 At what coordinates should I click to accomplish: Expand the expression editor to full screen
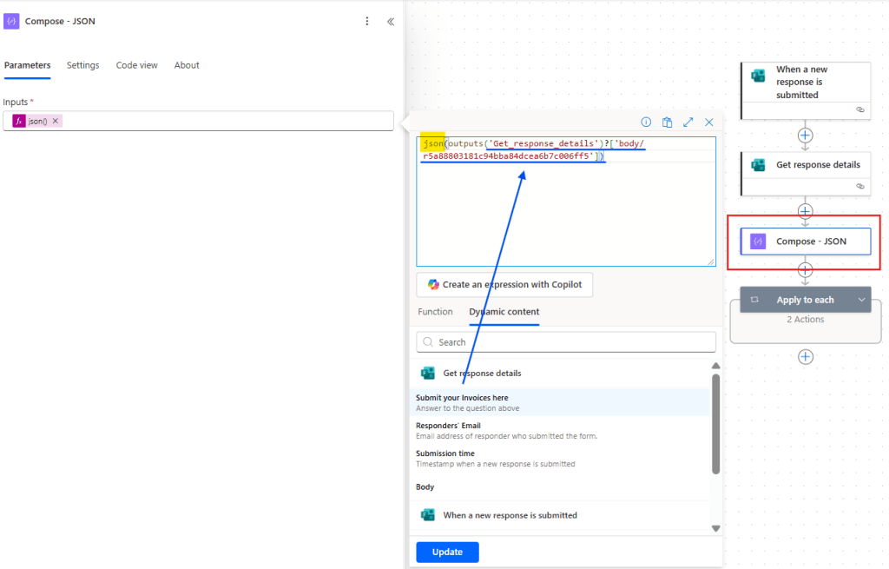[x=688, y=122]
